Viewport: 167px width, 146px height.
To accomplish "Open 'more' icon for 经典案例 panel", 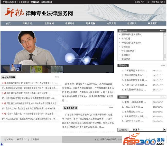I will [x=163, y=97].
